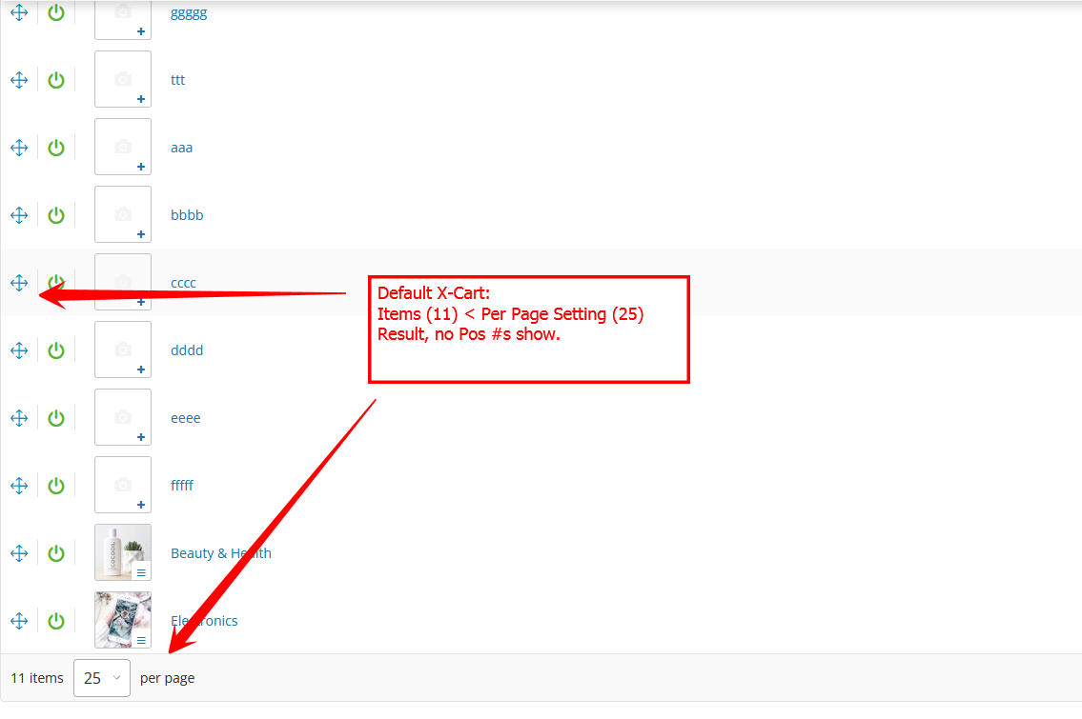
Task: Open the ggggg category link
Action: (189, 14)
